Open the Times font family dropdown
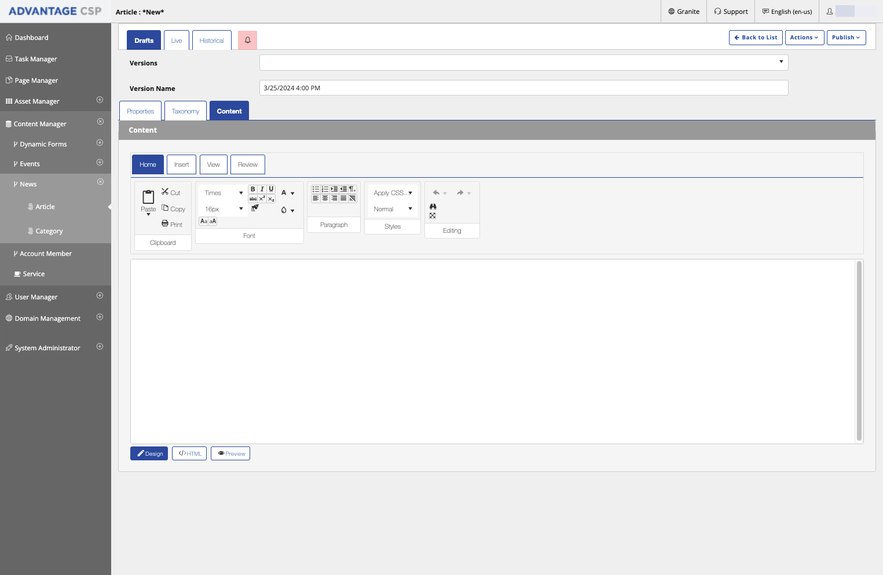The height and width of the screenshot is (575, 883). (223, 193)
